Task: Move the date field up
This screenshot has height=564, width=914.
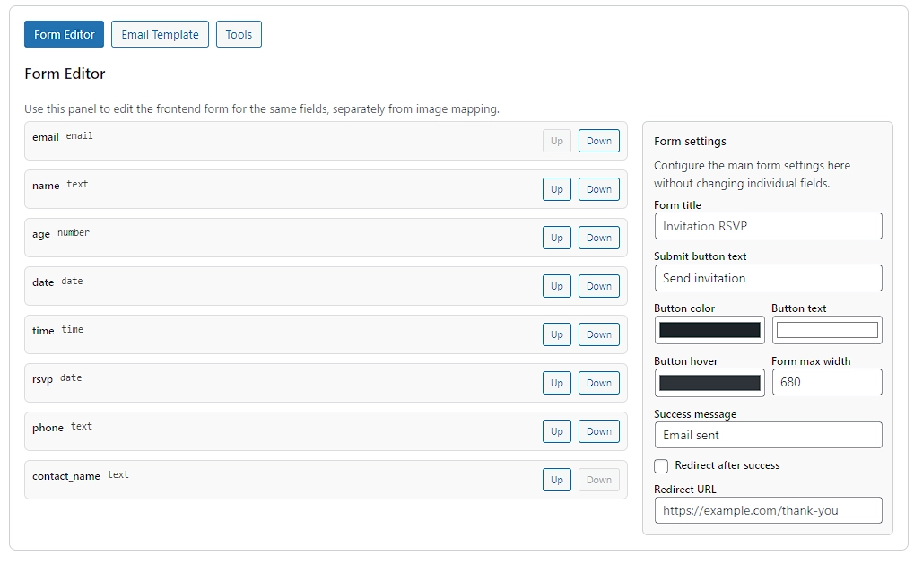Action: (556, 286)
